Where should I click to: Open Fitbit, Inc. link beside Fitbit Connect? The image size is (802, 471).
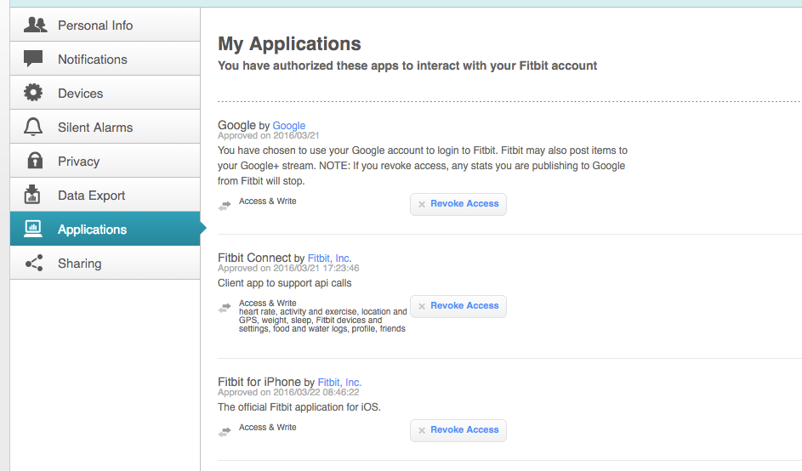coord(329,258)
